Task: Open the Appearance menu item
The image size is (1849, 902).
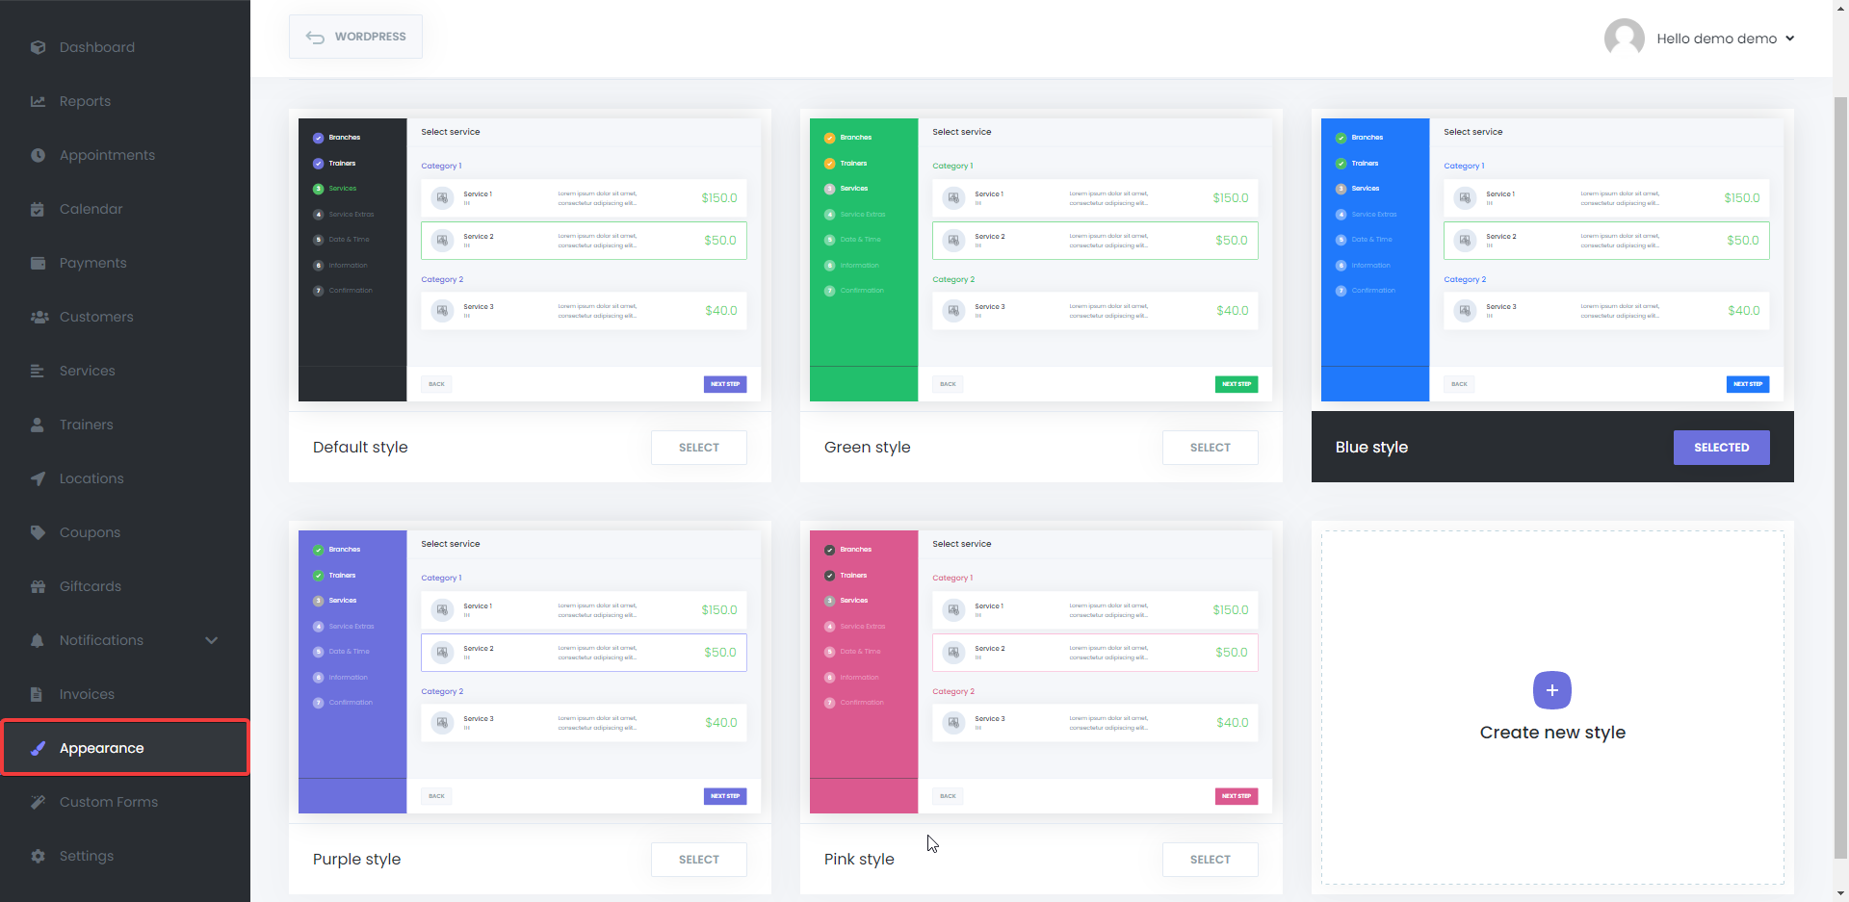Action: tap(100, 747)
